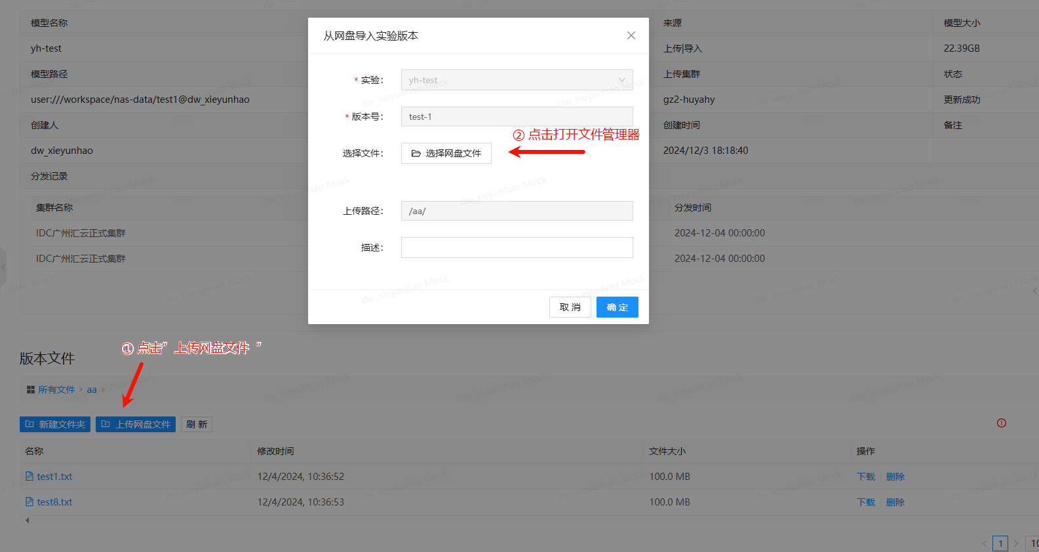Delete test8.txt using 删除
Viewport: 1039px width, 552px height.
pos(895,502)
